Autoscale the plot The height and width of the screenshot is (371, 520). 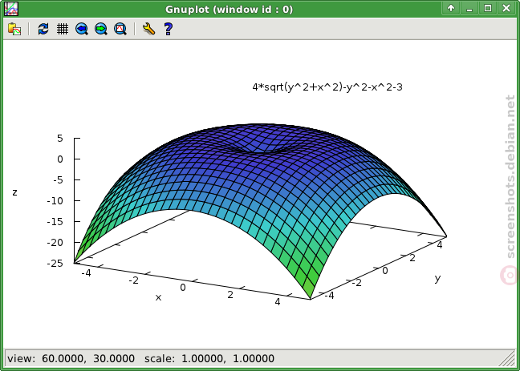point(120,29)
